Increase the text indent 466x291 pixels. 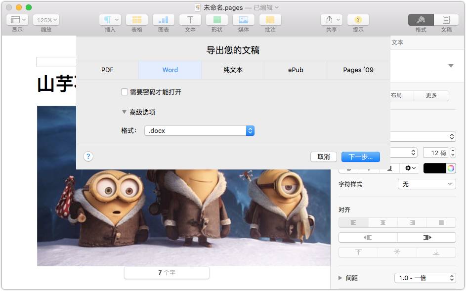coord(427,238)
